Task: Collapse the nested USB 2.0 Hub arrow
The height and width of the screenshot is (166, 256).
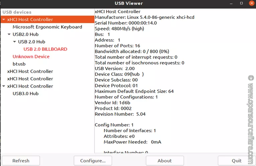Action: (x=14, y=42)
